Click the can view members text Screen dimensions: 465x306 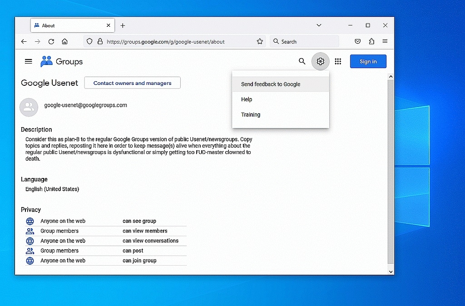click(145, 231)
